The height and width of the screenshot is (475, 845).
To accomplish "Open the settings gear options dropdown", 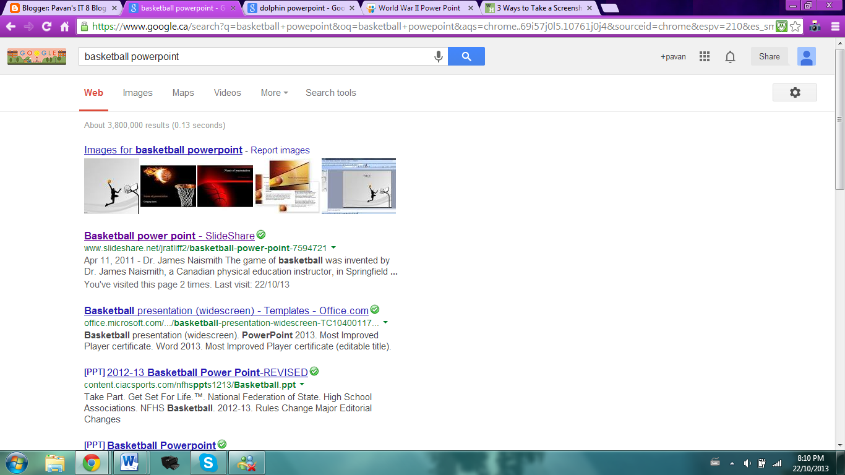I will click(795, 92).
